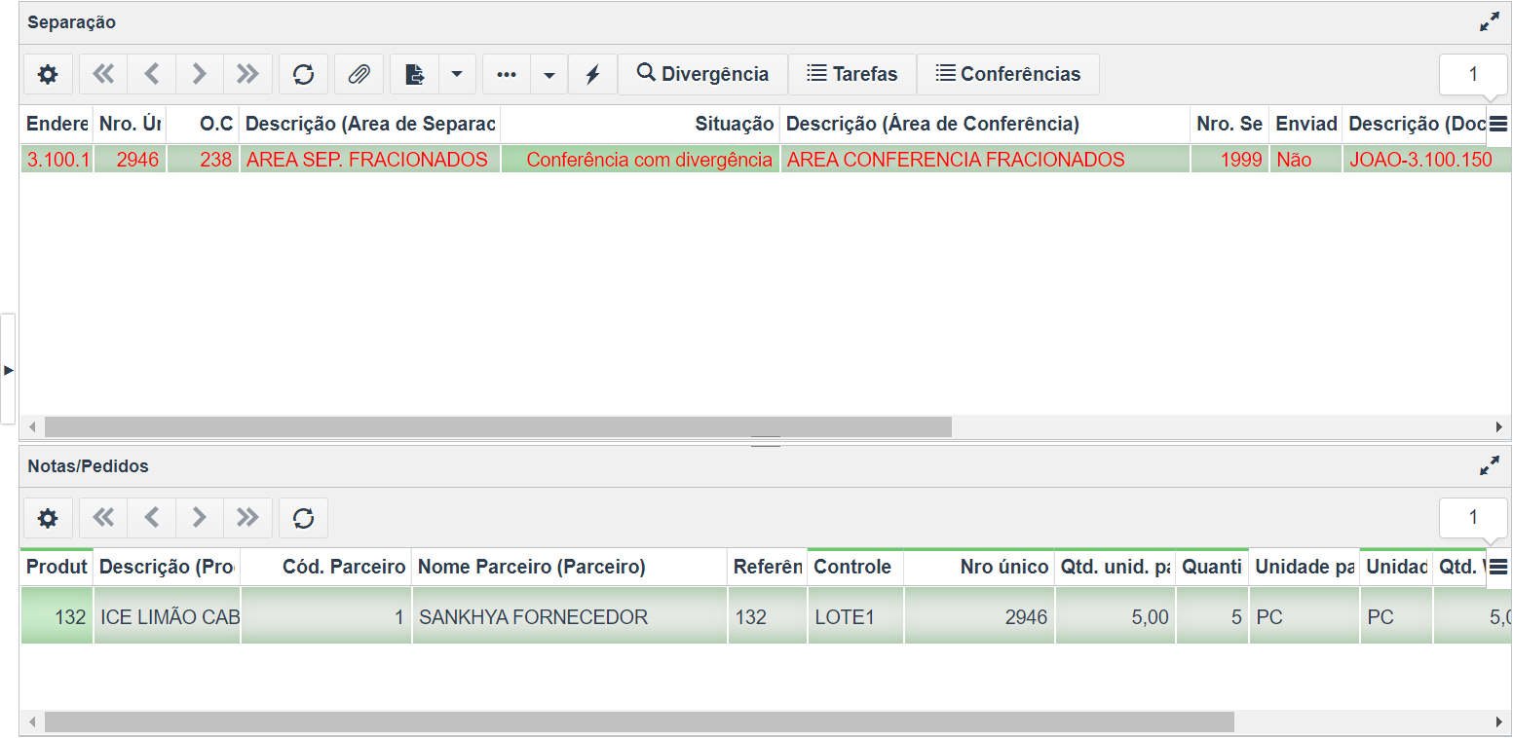Select 'AREA CONFERENCIA FRACIONADOS' cell

[x=985, y=160]
